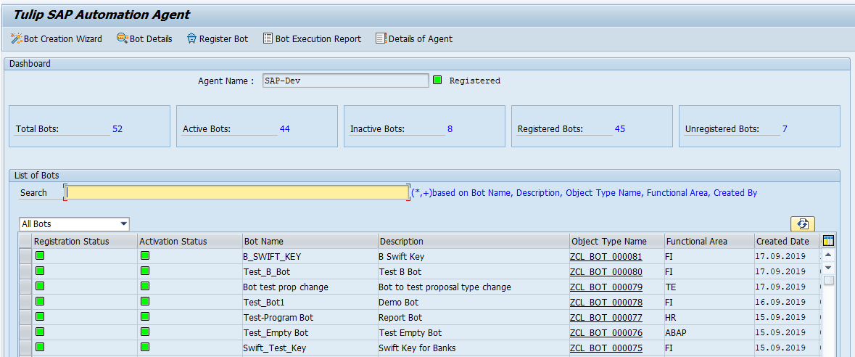Click registration status icon for B_SWIFT_KEY
The image size is (855, 357).
coord(40,255)
